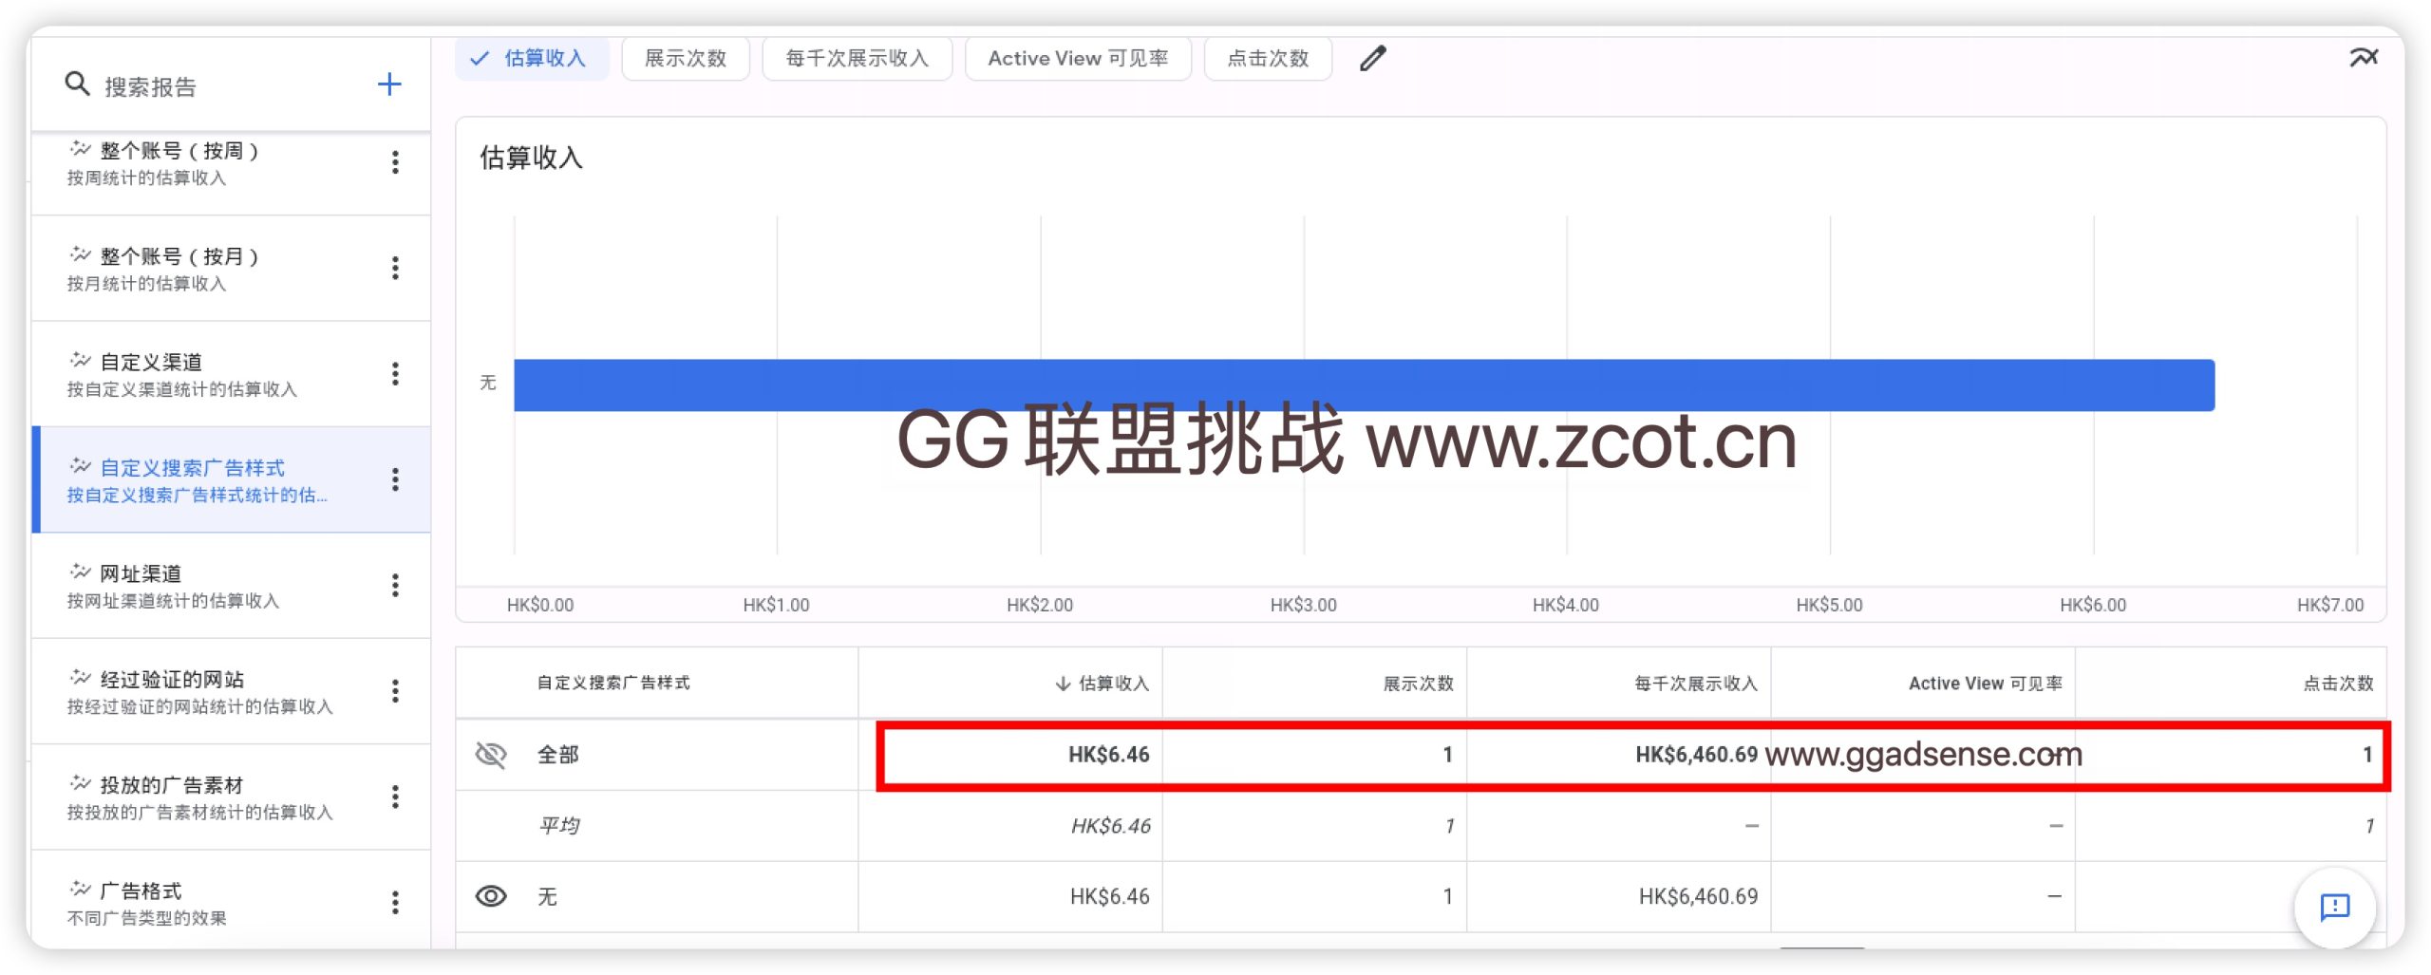This screenshot has width=2431, height=975.
Task: Add a new report with plus icon
Action: click(x=389, y=84)
